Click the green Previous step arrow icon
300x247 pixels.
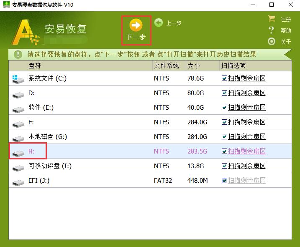[159, 23]
